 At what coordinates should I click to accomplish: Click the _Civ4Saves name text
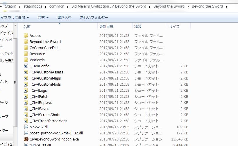(40, 109)
